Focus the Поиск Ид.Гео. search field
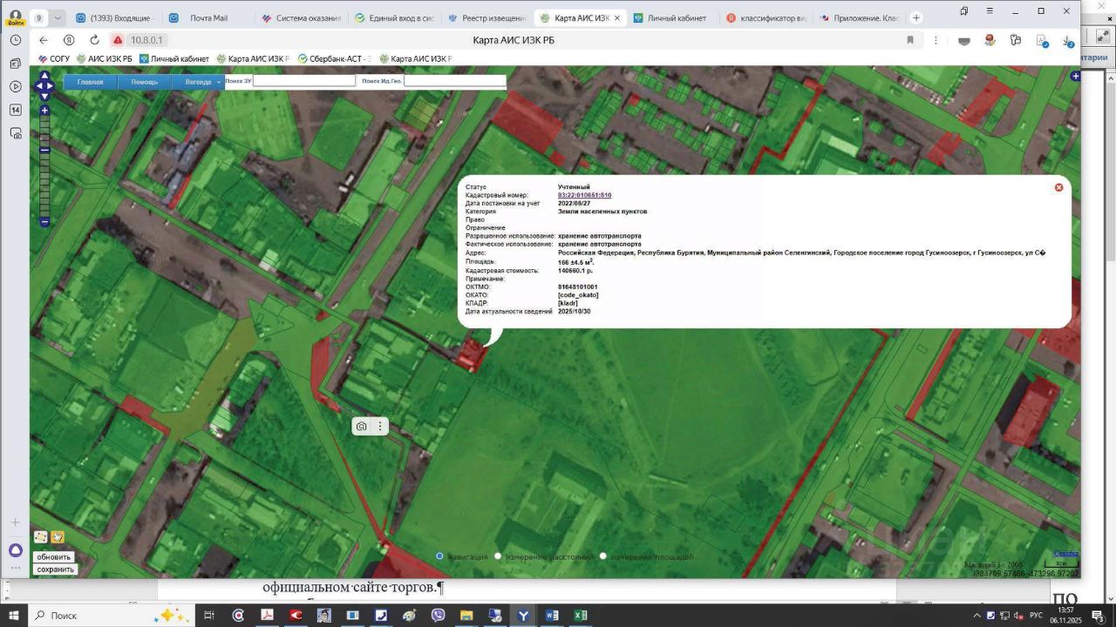The height and width of the screenshot is (627, 1116). [x=454, y=81]
